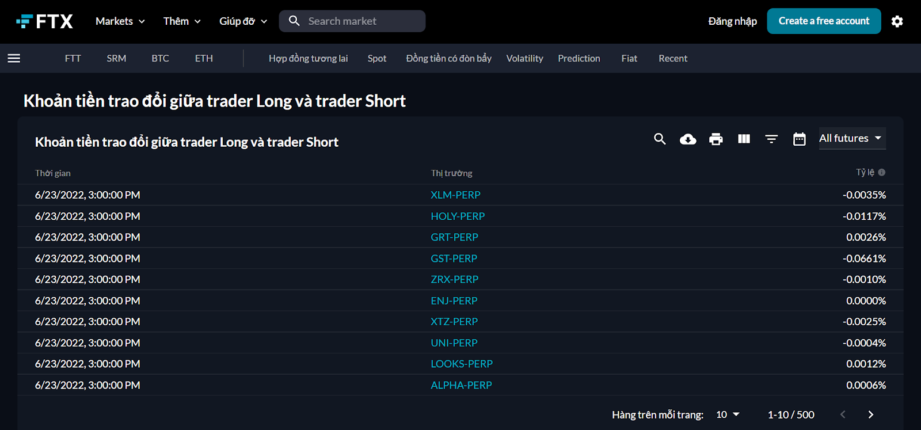This screenshot has width=921, height=430.
Task: Sort by Tỷ lệ column header
Action: tap(865, 172)
